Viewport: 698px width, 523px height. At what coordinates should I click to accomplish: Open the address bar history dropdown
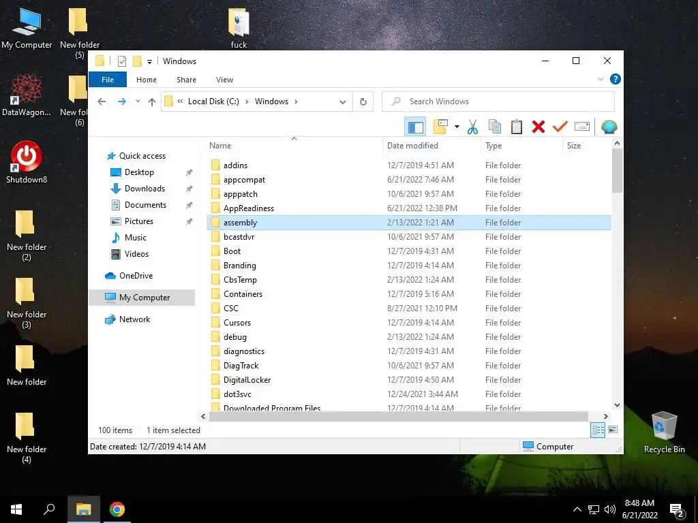[x=342, y=102]
